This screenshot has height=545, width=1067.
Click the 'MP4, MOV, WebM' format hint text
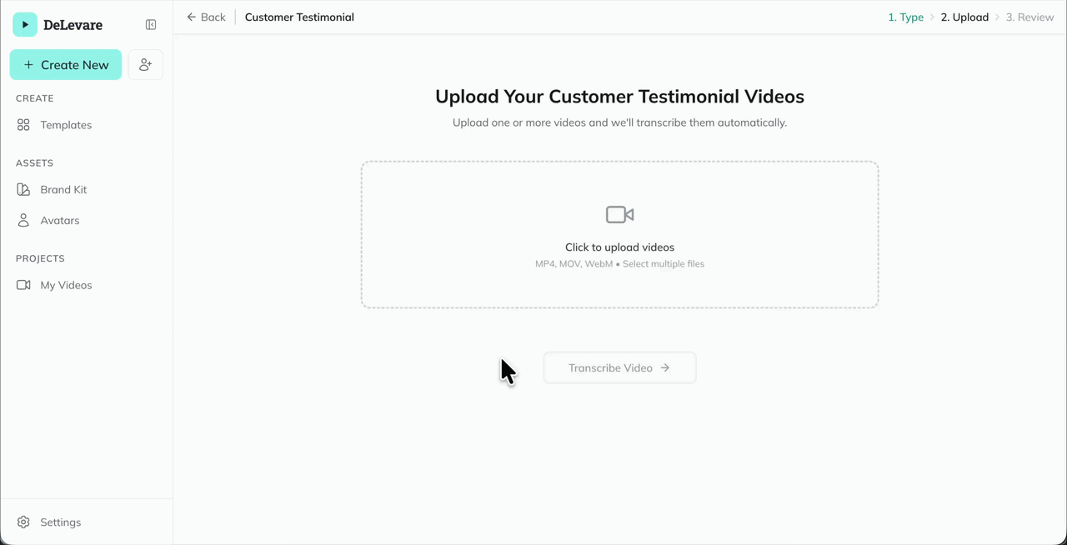pyautogui.click(x=574, y=264)
